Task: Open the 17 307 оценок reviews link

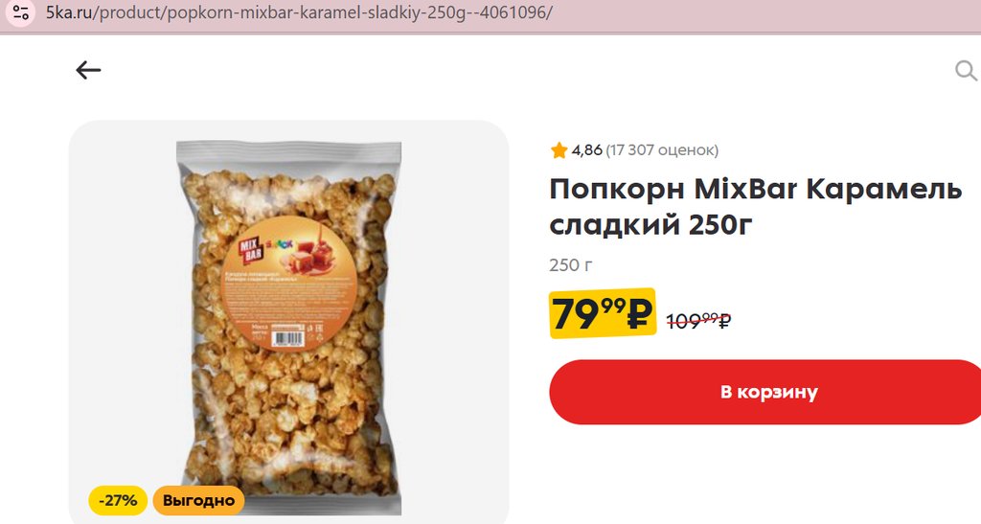Action: [x=662, y=150]
